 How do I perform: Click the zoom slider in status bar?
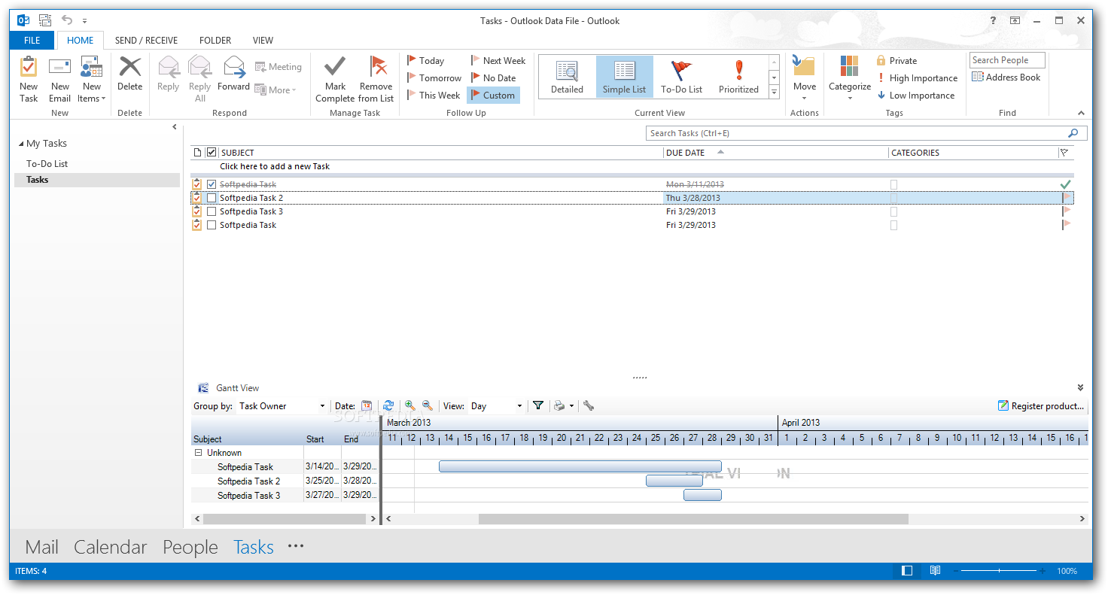(1000, 571)
